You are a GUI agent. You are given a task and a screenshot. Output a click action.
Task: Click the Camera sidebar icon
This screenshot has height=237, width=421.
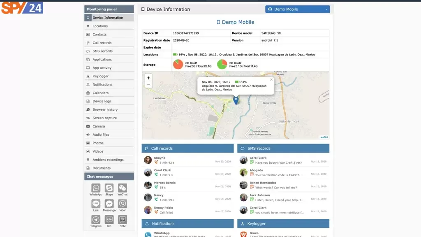[88, 126]
